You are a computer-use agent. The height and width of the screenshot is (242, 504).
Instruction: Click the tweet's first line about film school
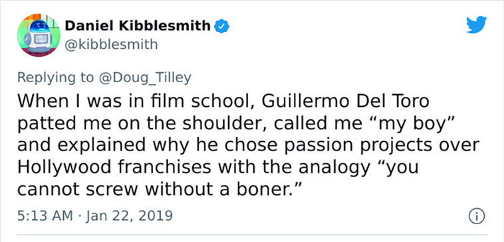[223, 101]
